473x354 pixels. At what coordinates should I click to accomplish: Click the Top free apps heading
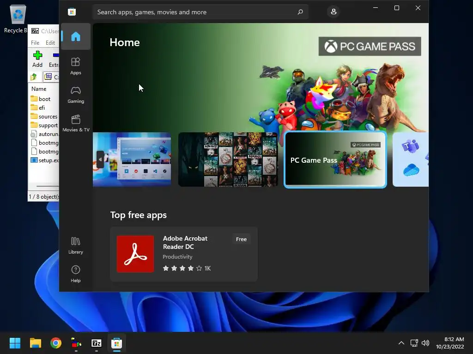[x=139, y=215]
